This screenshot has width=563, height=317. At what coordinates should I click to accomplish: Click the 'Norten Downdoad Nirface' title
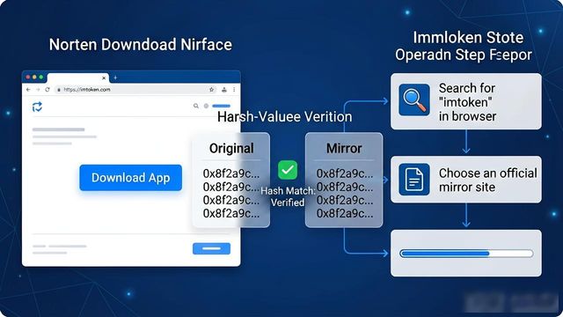141,45
